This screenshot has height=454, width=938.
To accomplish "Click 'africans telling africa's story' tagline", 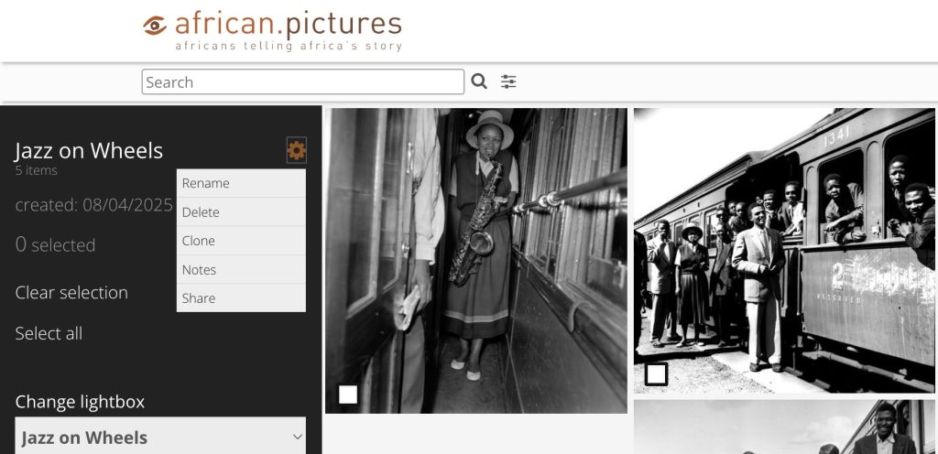I will tap(289, 46).
